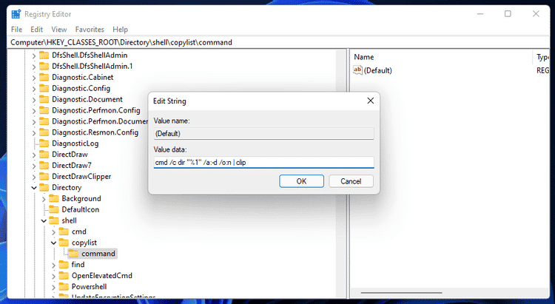Open the Favorites menu
Image resolution: width=555 pixels, height=304 pixels.
[x=90, y=30]
